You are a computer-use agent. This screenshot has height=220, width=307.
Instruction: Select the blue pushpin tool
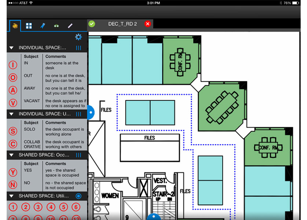[42, 26]
